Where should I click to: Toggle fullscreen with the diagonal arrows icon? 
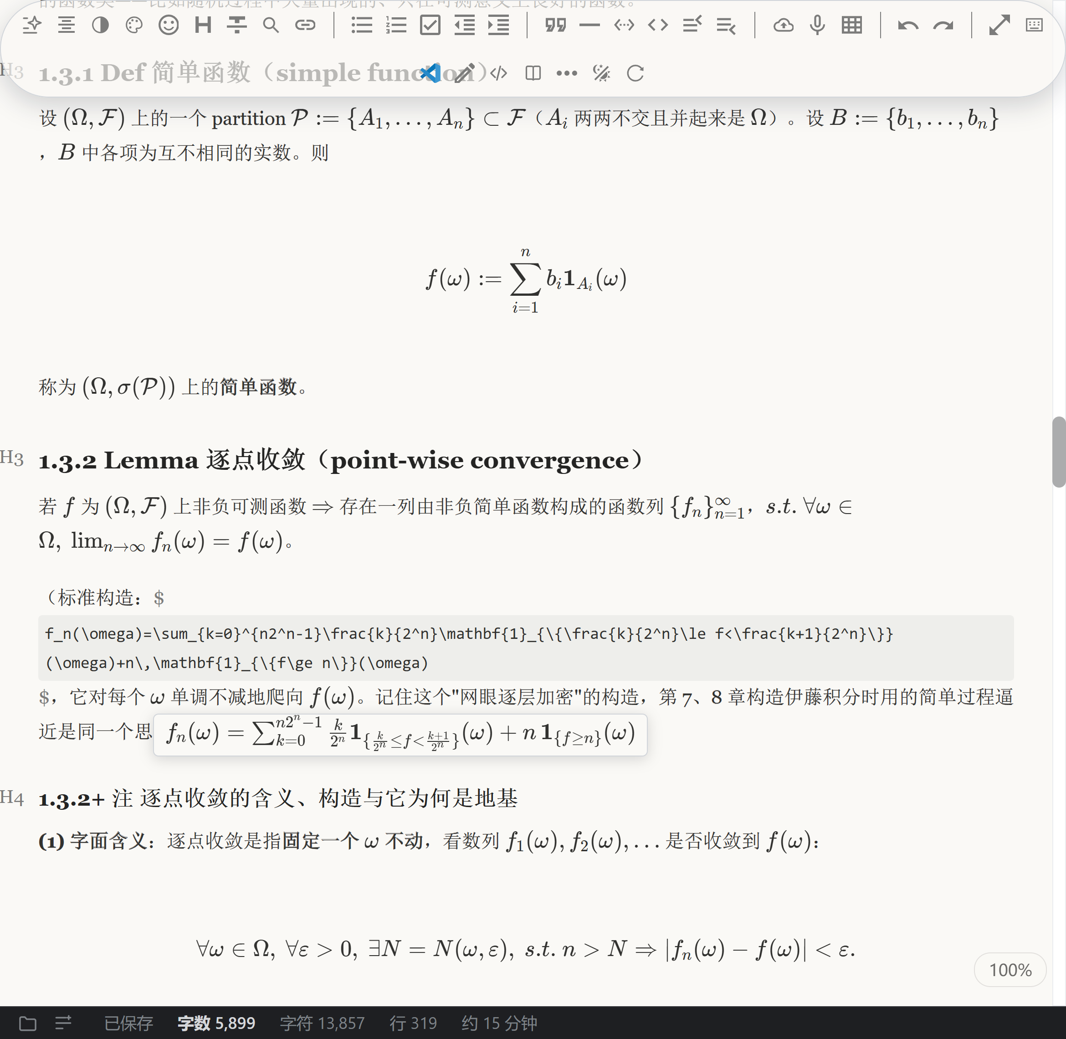[999, 25]
